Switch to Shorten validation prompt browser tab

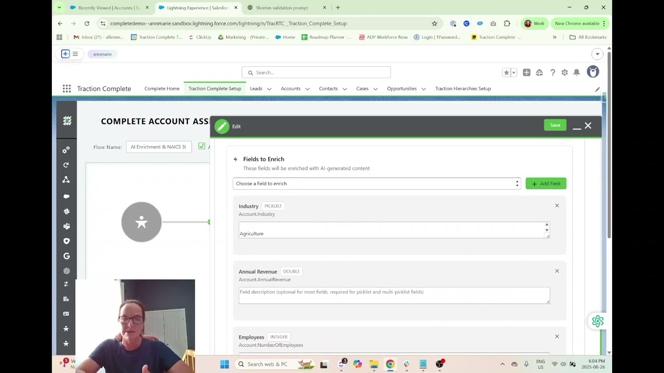287,8
